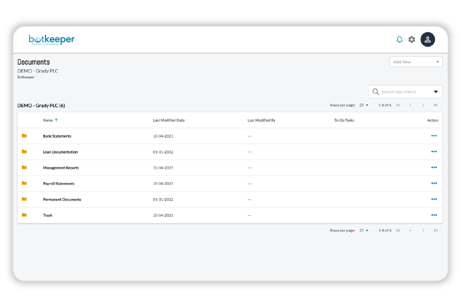
Task: Click the search magnifier icon
Action: tap(376, 92)
